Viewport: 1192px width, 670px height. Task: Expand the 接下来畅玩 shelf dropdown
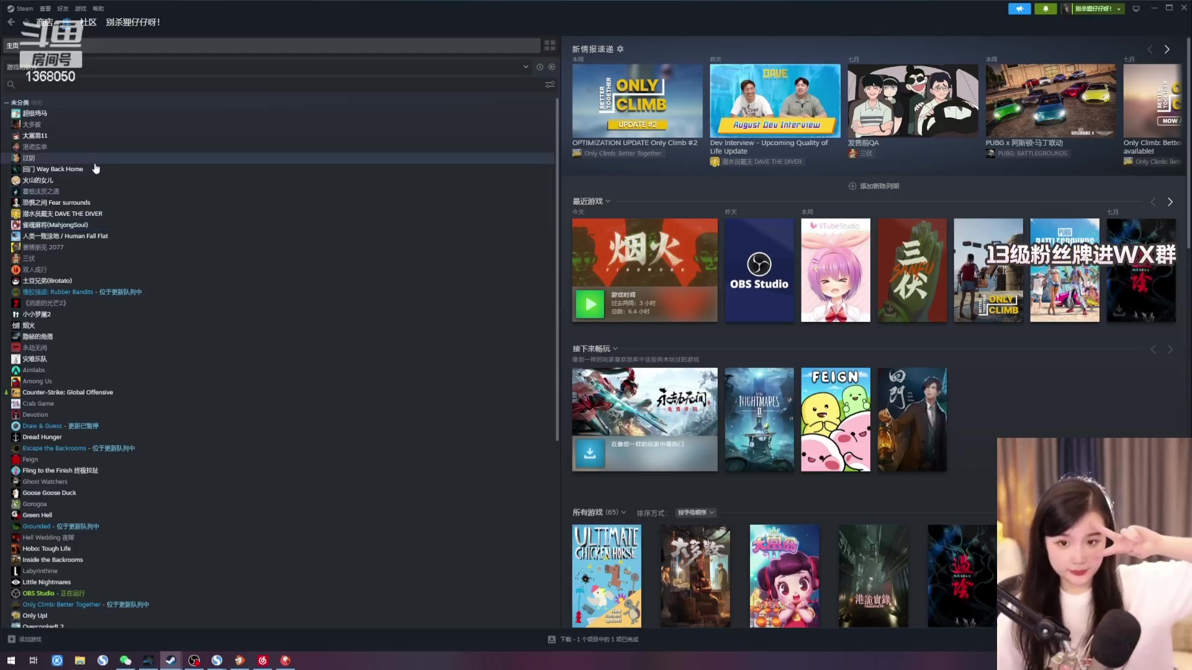615,349
